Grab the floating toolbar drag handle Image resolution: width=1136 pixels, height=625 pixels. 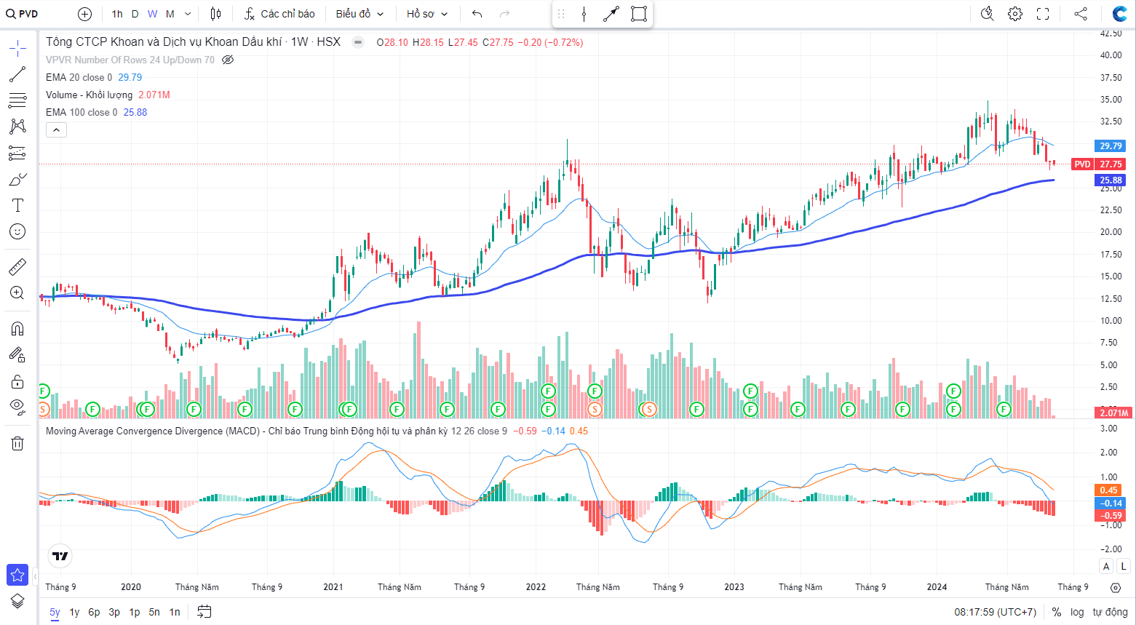click(x=560, y=14)
